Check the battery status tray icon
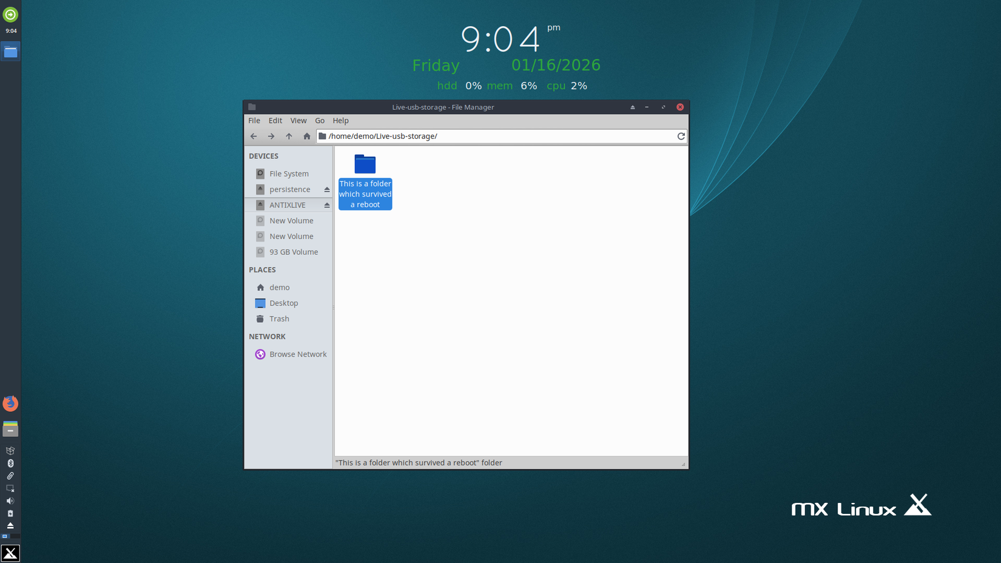 pos(10,513)
